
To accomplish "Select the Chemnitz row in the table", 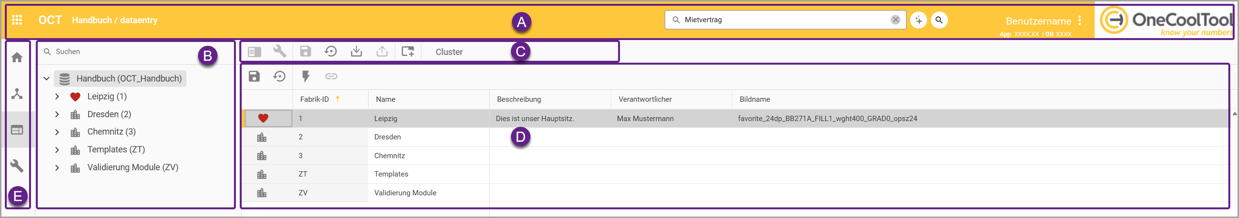I will pyautogui.click(x=735, y=156).
